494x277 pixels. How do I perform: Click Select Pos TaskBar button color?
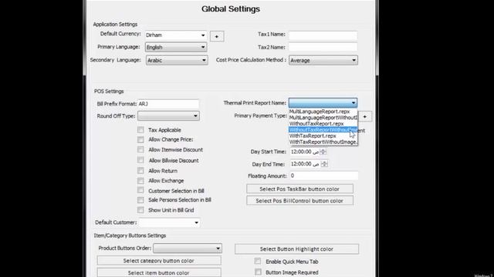299,189
